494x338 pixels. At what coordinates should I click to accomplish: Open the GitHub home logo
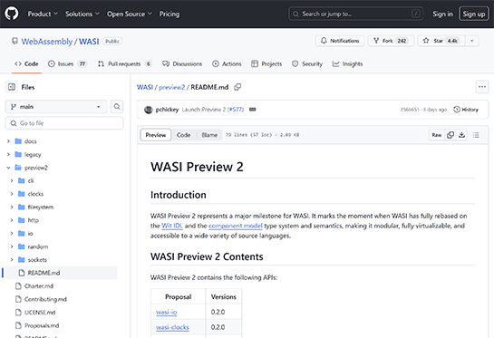[x=12, y=14]
